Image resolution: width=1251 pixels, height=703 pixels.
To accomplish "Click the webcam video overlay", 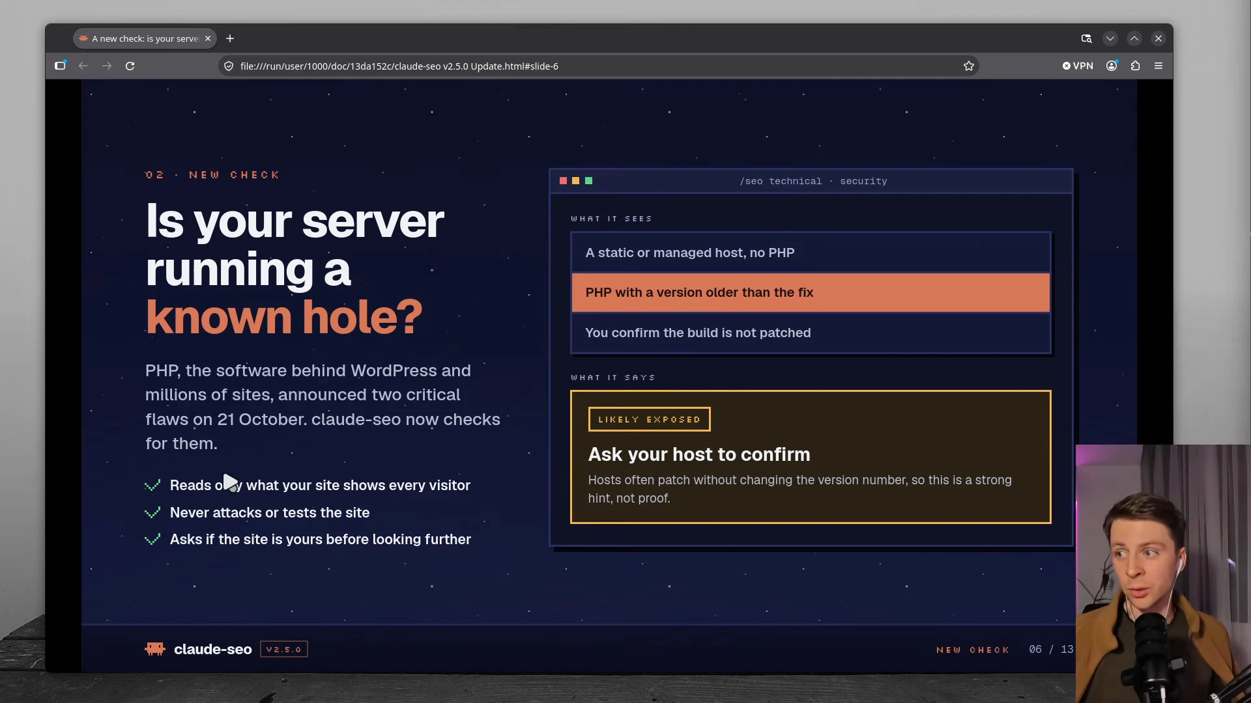I will tap(1163, 573).
